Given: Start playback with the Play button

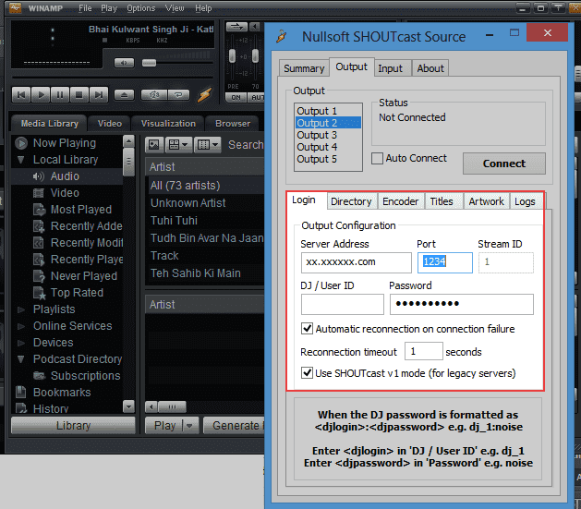Looking at the screenshot, I should (41, 95).
